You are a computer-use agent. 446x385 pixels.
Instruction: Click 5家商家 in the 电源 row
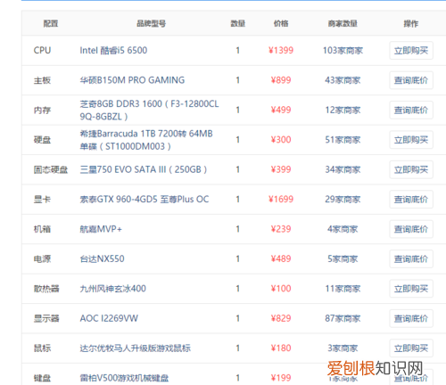tap(343, 259)
